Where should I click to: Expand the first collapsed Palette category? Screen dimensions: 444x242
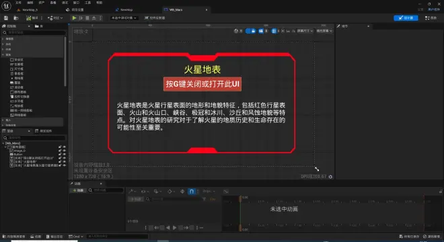click(x=3, y=39)
